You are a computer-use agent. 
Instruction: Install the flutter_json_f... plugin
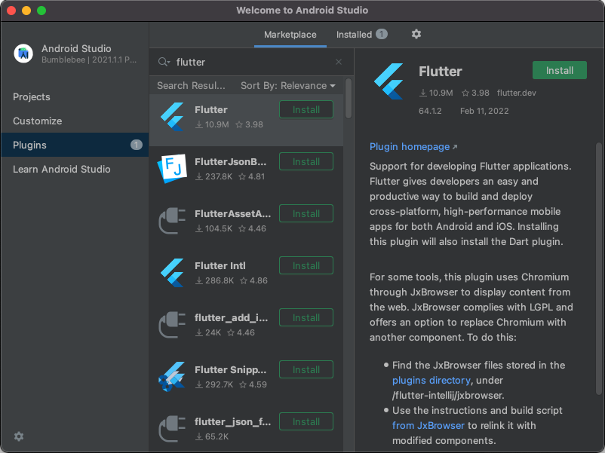click(306, 422)
